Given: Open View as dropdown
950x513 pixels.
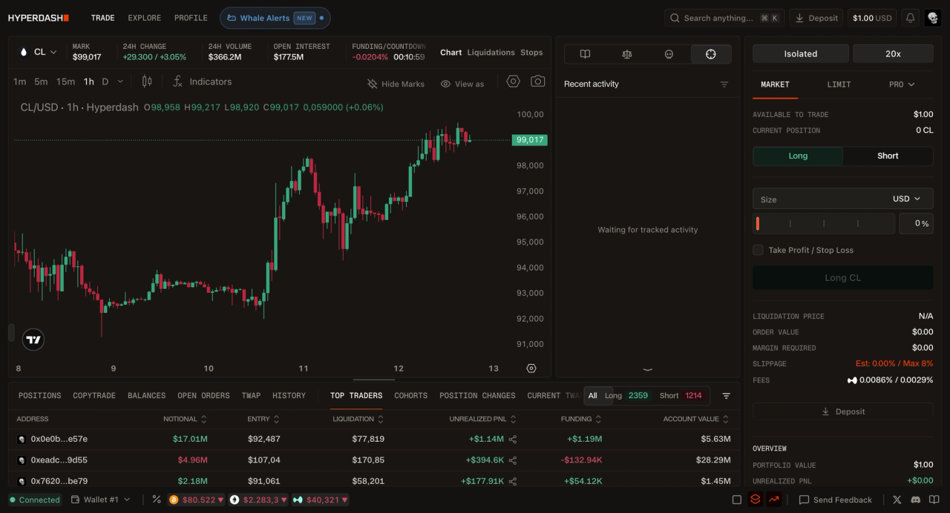Looking at the screenshot, I should click(462, 84).
